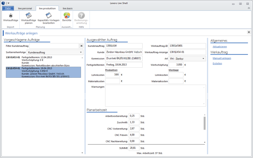Click the Montage Lohnkosten field

[176, 75]
